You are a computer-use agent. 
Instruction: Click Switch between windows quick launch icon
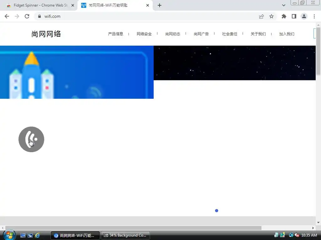pos(30,235)
